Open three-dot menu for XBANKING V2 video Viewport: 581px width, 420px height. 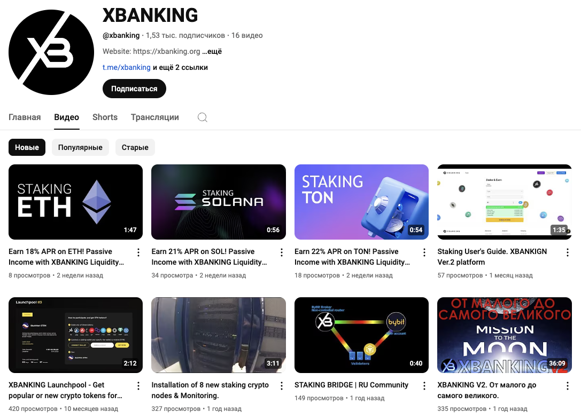coord(567,386)
